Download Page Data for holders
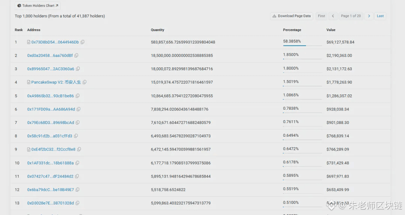This screenshot has height=215, width=405. pyautogui.click(x=292, y=16)
